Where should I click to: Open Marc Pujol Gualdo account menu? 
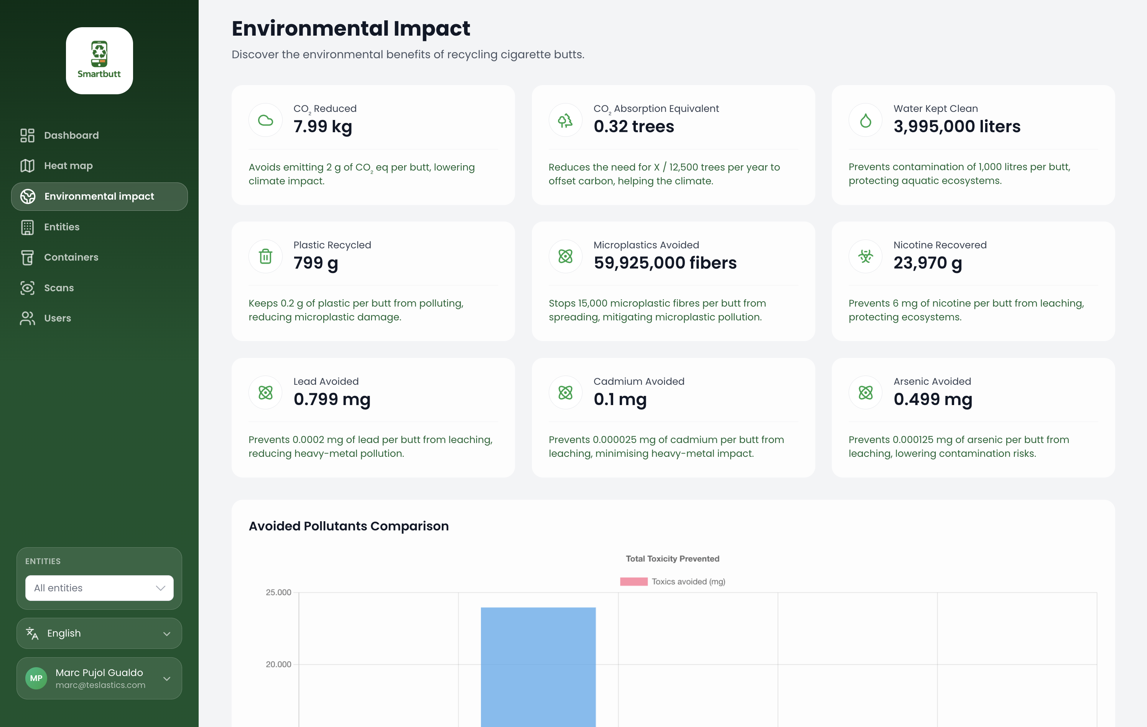pos(99,678)
